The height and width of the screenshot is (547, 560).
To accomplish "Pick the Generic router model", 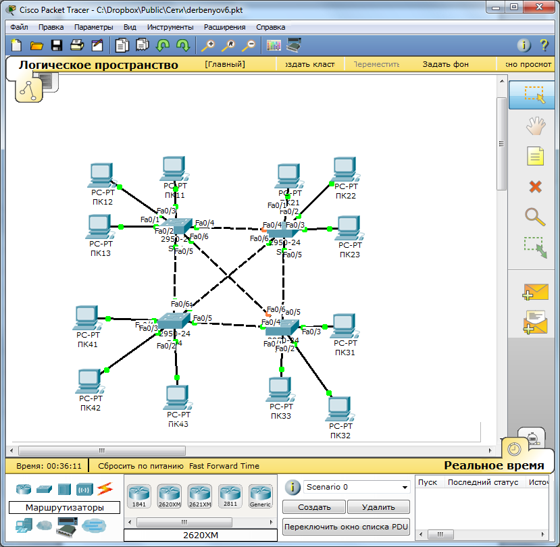I will coord(261,496).
